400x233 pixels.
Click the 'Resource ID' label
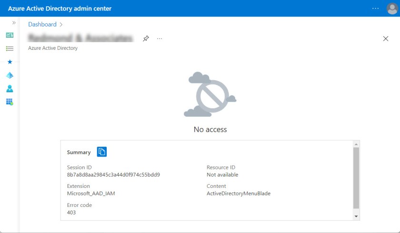[221, 168]
